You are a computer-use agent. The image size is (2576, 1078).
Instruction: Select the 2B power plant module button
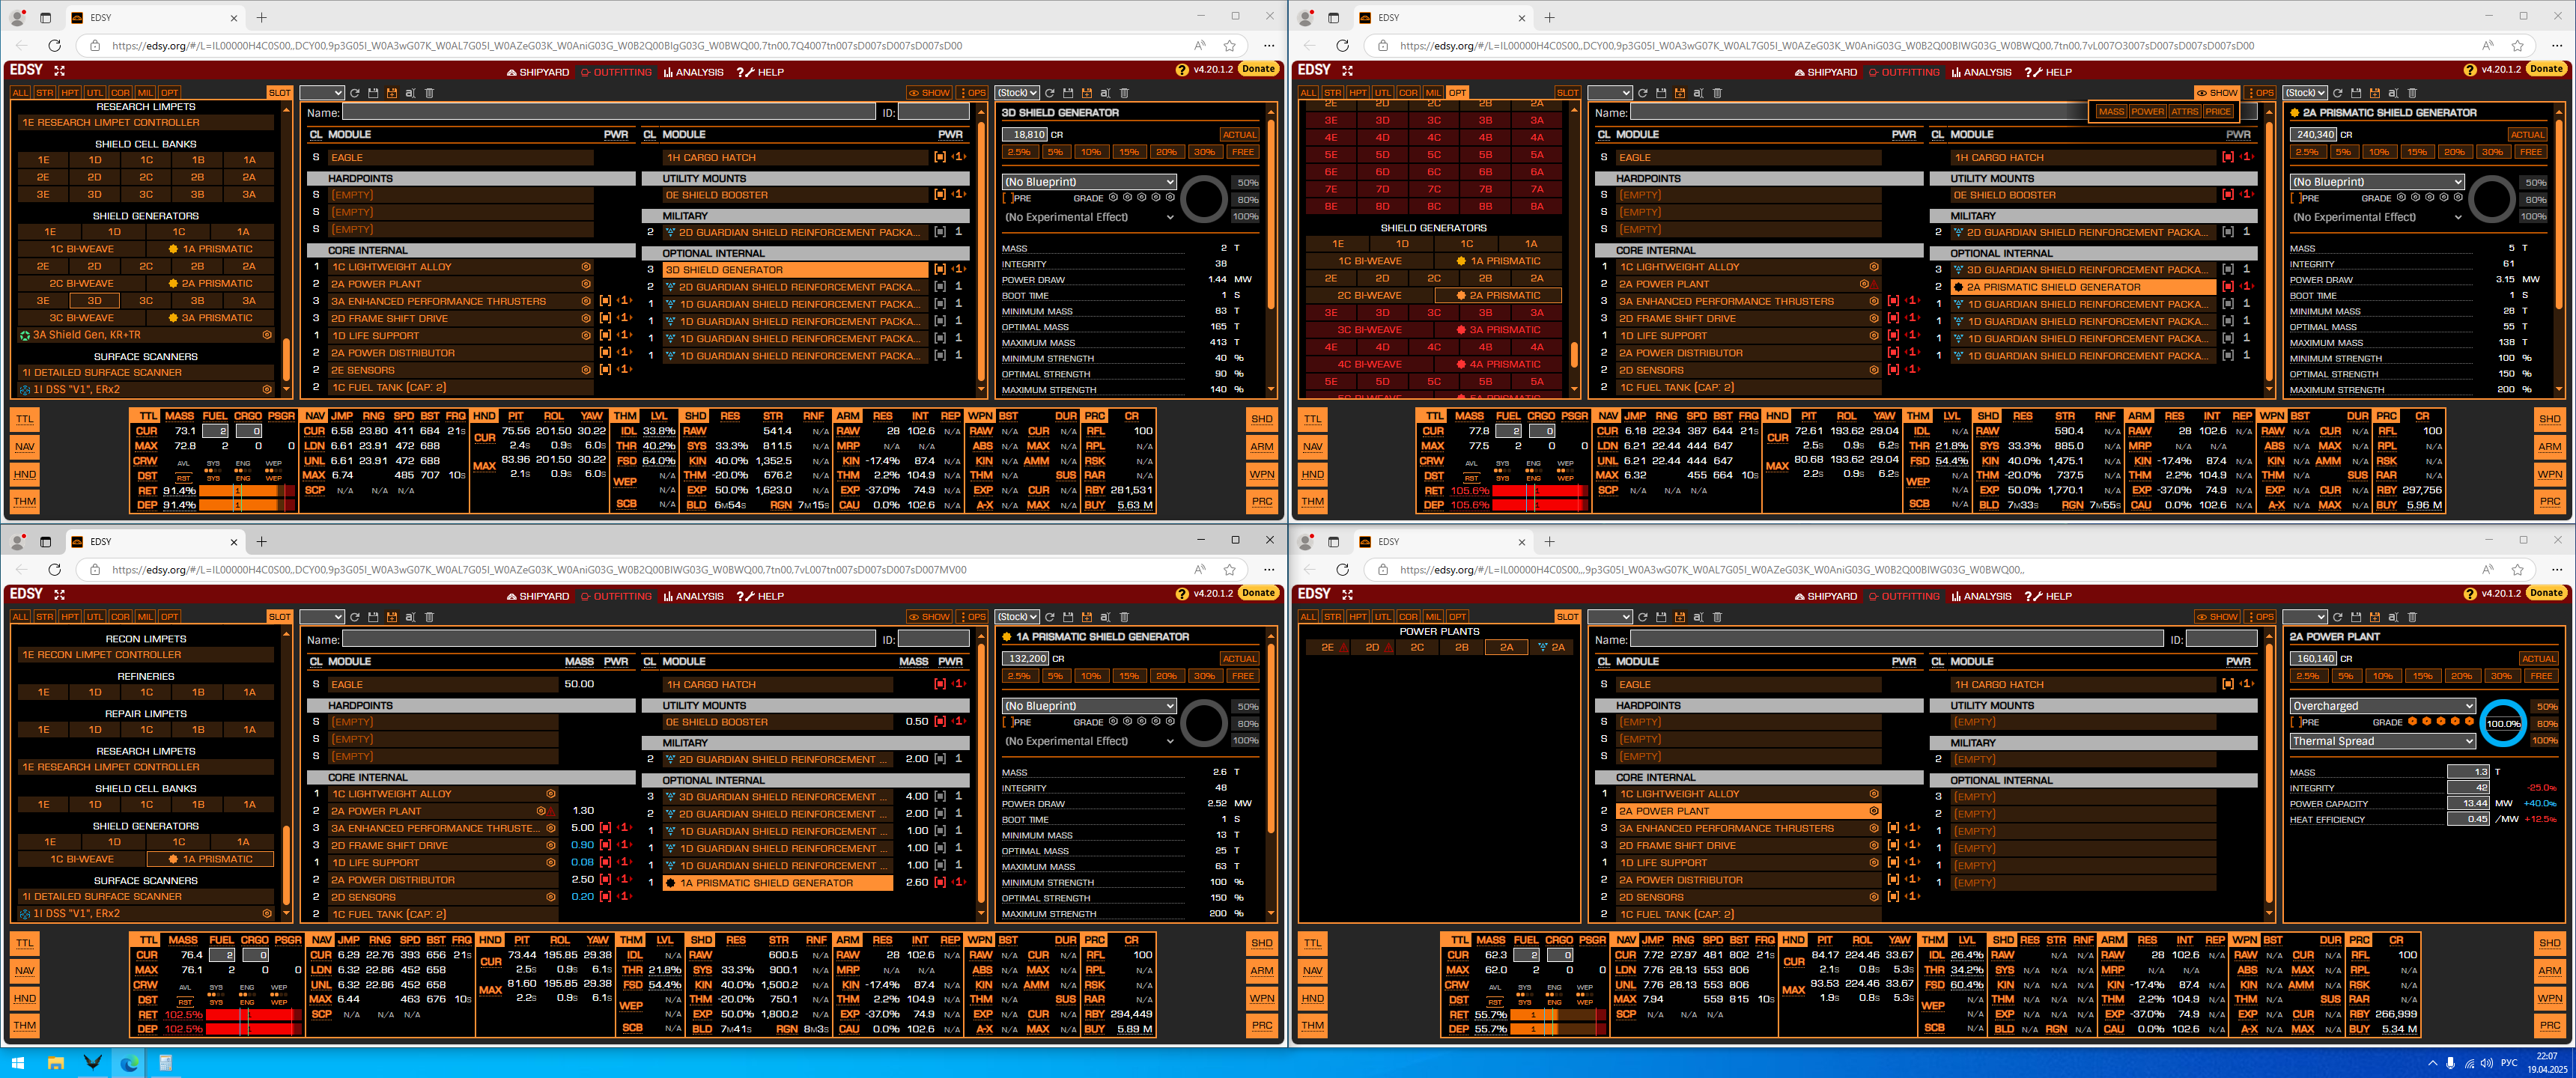pyautogui.click(x=1462, y=647)
